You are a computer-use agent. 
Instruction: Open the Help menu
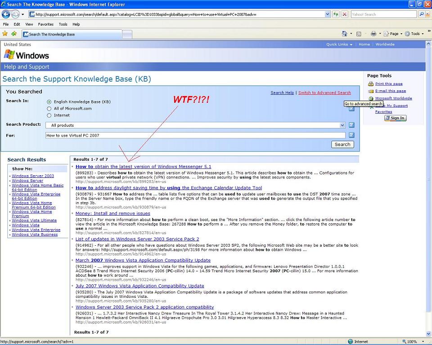coord(76,24)
